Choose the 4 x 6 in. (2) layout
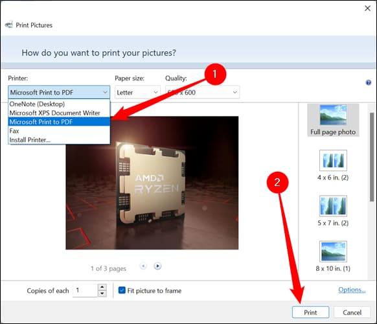The height and width of the screenshot is (324, 377). (x=333, y=165)
